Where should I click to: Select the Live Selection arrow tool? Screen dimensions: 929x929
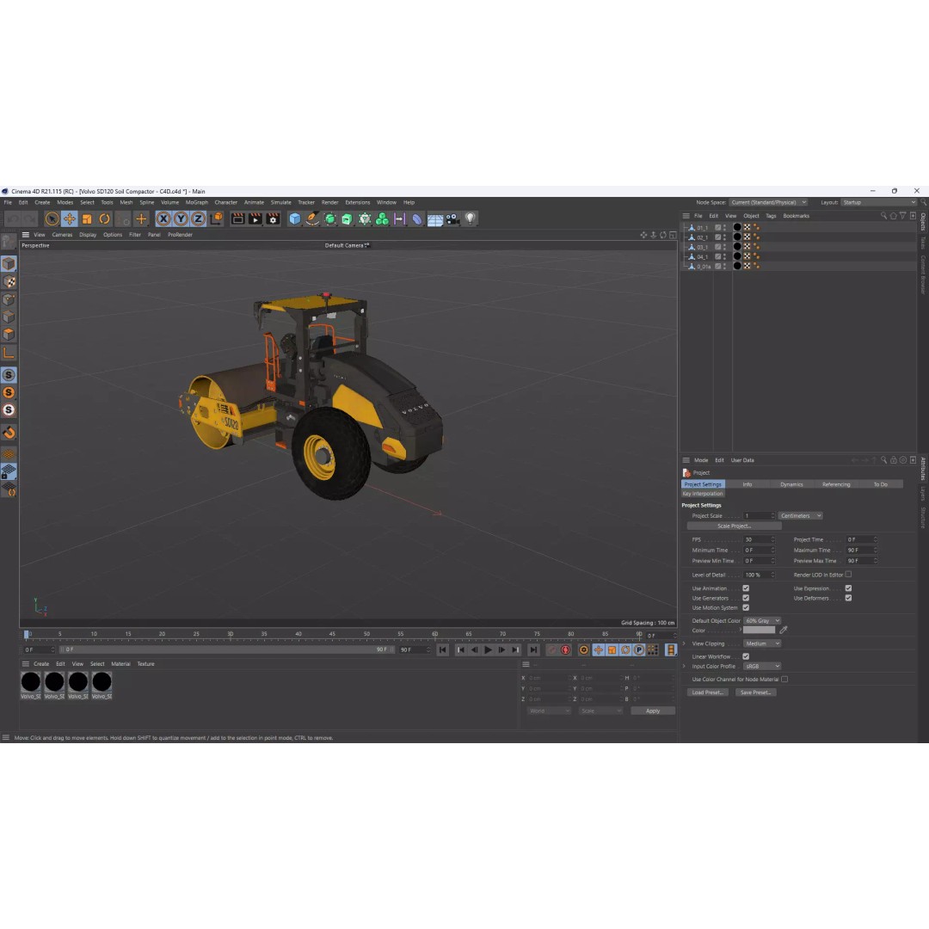pos(52,219)
